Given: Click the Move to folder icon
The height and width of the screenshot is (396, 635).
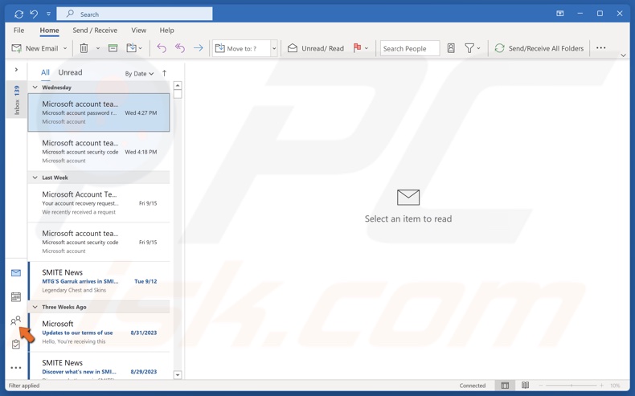Looking at the screenshot, I should [132, 48].
